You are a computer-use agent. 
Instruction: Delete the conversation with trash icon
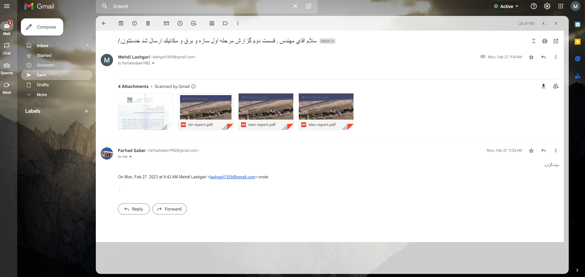click(x=148, y=23)
